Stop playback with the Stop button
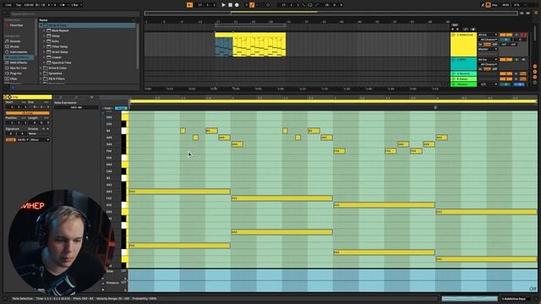This screenshot has height=304, width=541. [x=230, y=5]
